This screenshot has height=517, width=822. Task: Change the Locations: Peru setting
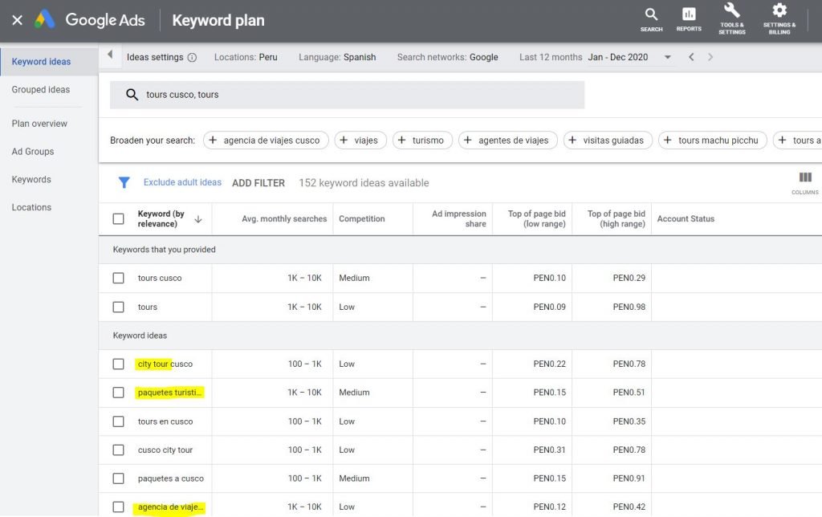(246, 57)
